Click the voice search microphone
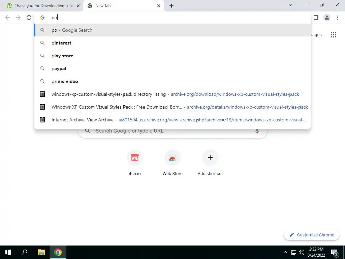The height and width of the screenshot is (259, 345). coord(257,131)
